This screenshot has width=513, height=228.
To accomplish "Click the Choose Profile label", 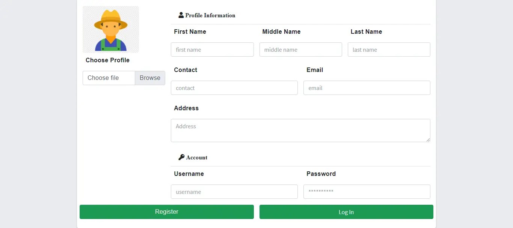I will (107, 60).
